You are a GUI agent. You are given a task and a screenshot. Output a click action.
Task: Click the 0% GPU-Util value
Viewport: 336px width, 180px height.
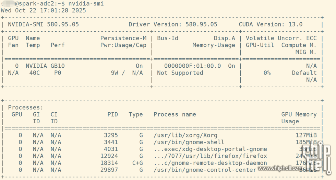(x=267, y=73)
